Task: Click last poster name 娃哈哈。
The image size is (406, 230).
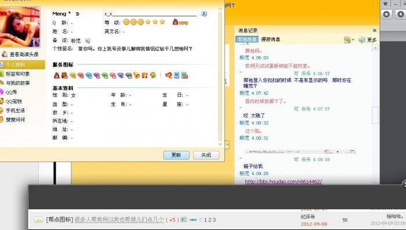Action: pyautogui.click(x=395, y=216)
